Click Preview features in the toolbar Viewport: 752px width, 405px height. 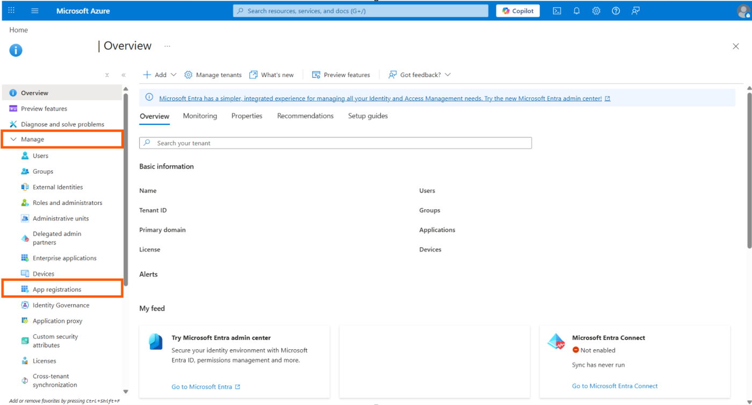[x=341, y=75]
